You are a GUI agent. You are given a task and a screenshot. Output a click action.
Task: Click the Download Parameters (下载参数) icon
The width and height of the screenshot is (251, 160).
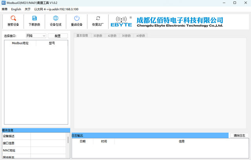[x=35, y=18]
